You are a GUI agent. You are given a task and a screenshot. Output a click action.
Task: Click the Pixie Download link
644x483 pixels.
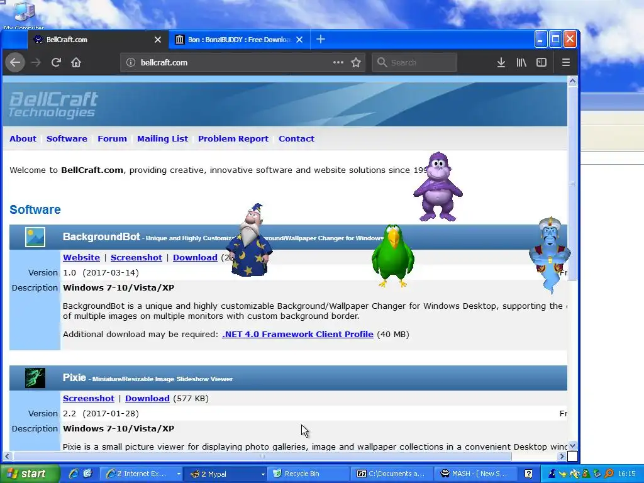click(x=147, y=398)
